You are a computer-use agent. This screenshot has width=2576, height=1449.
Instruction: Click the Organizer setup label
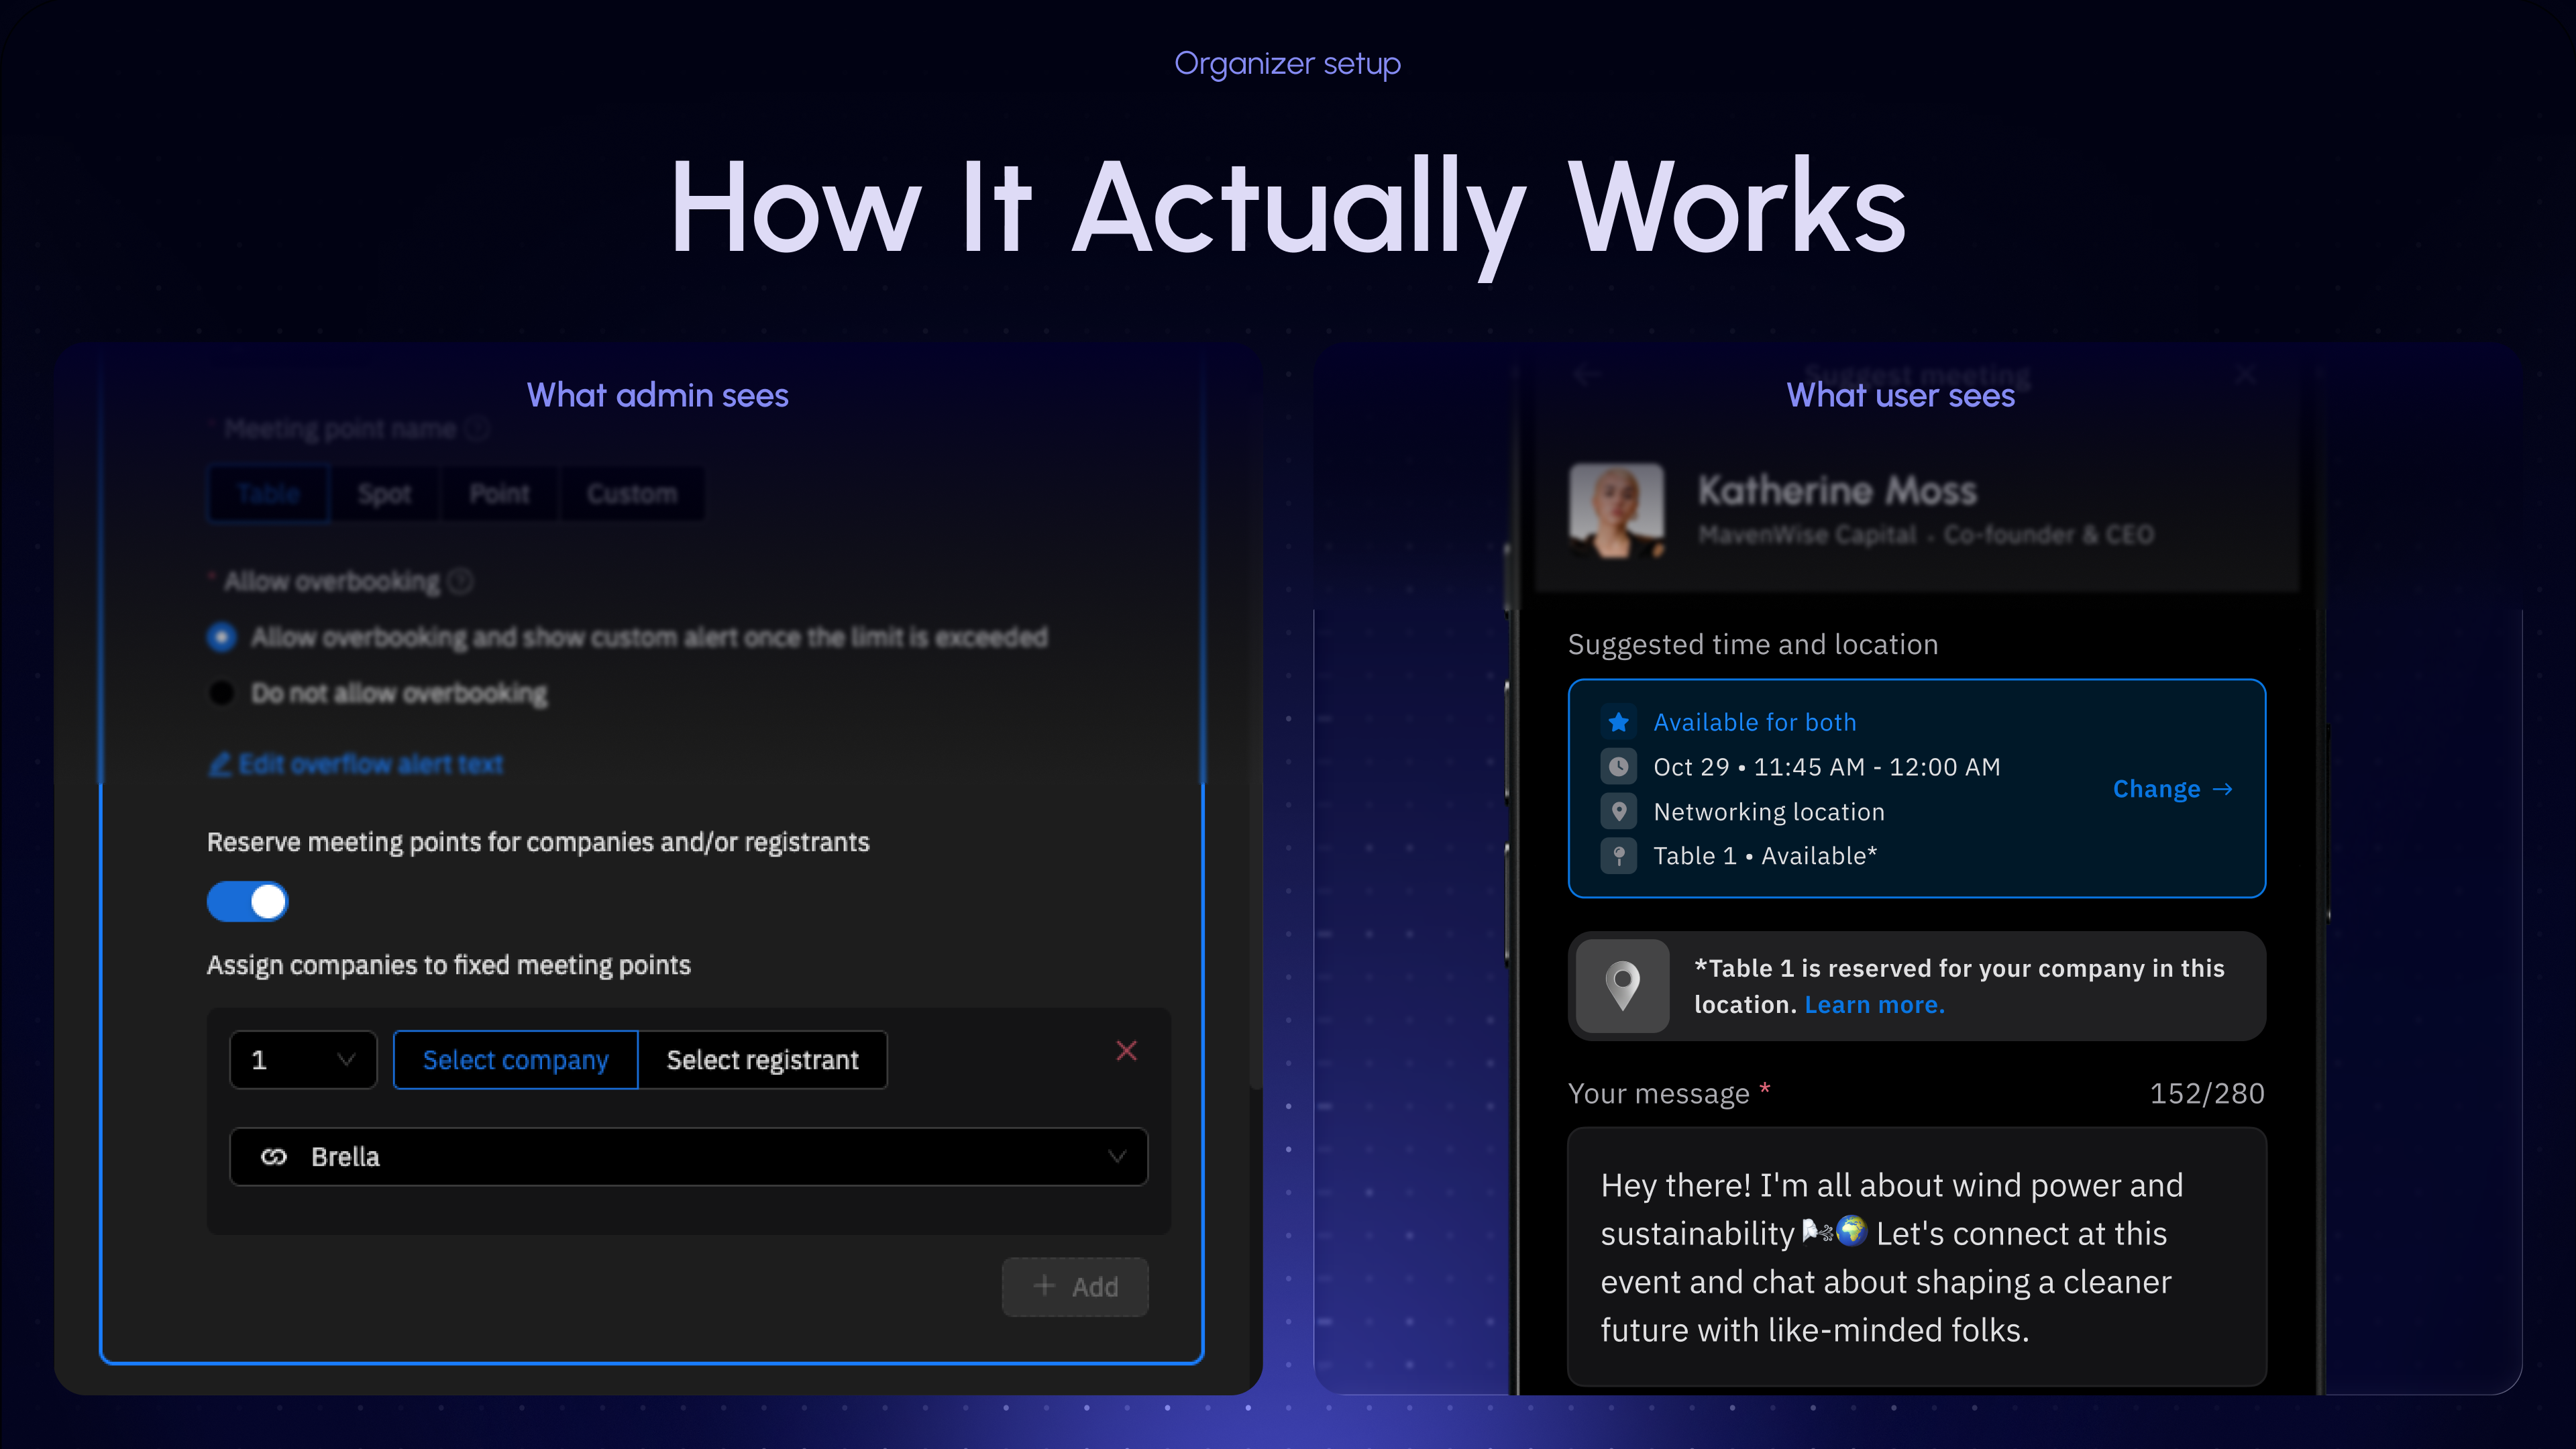(1287, 64)
